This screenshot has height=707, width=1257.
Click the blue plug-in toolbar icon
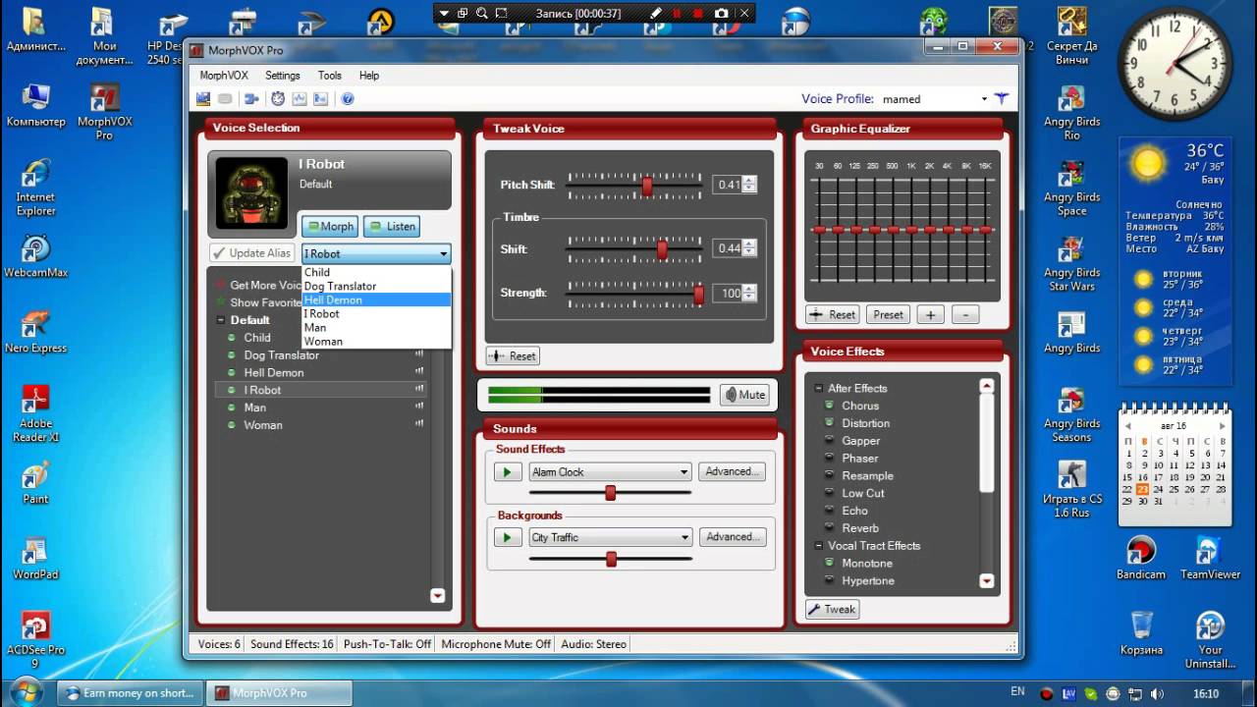(x=251, y=98)
